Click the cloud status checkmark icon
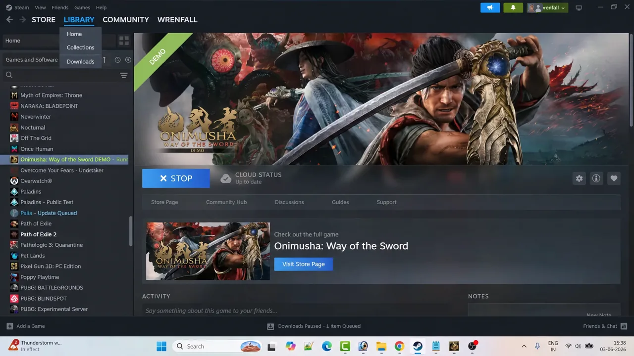 pos(226,178)
